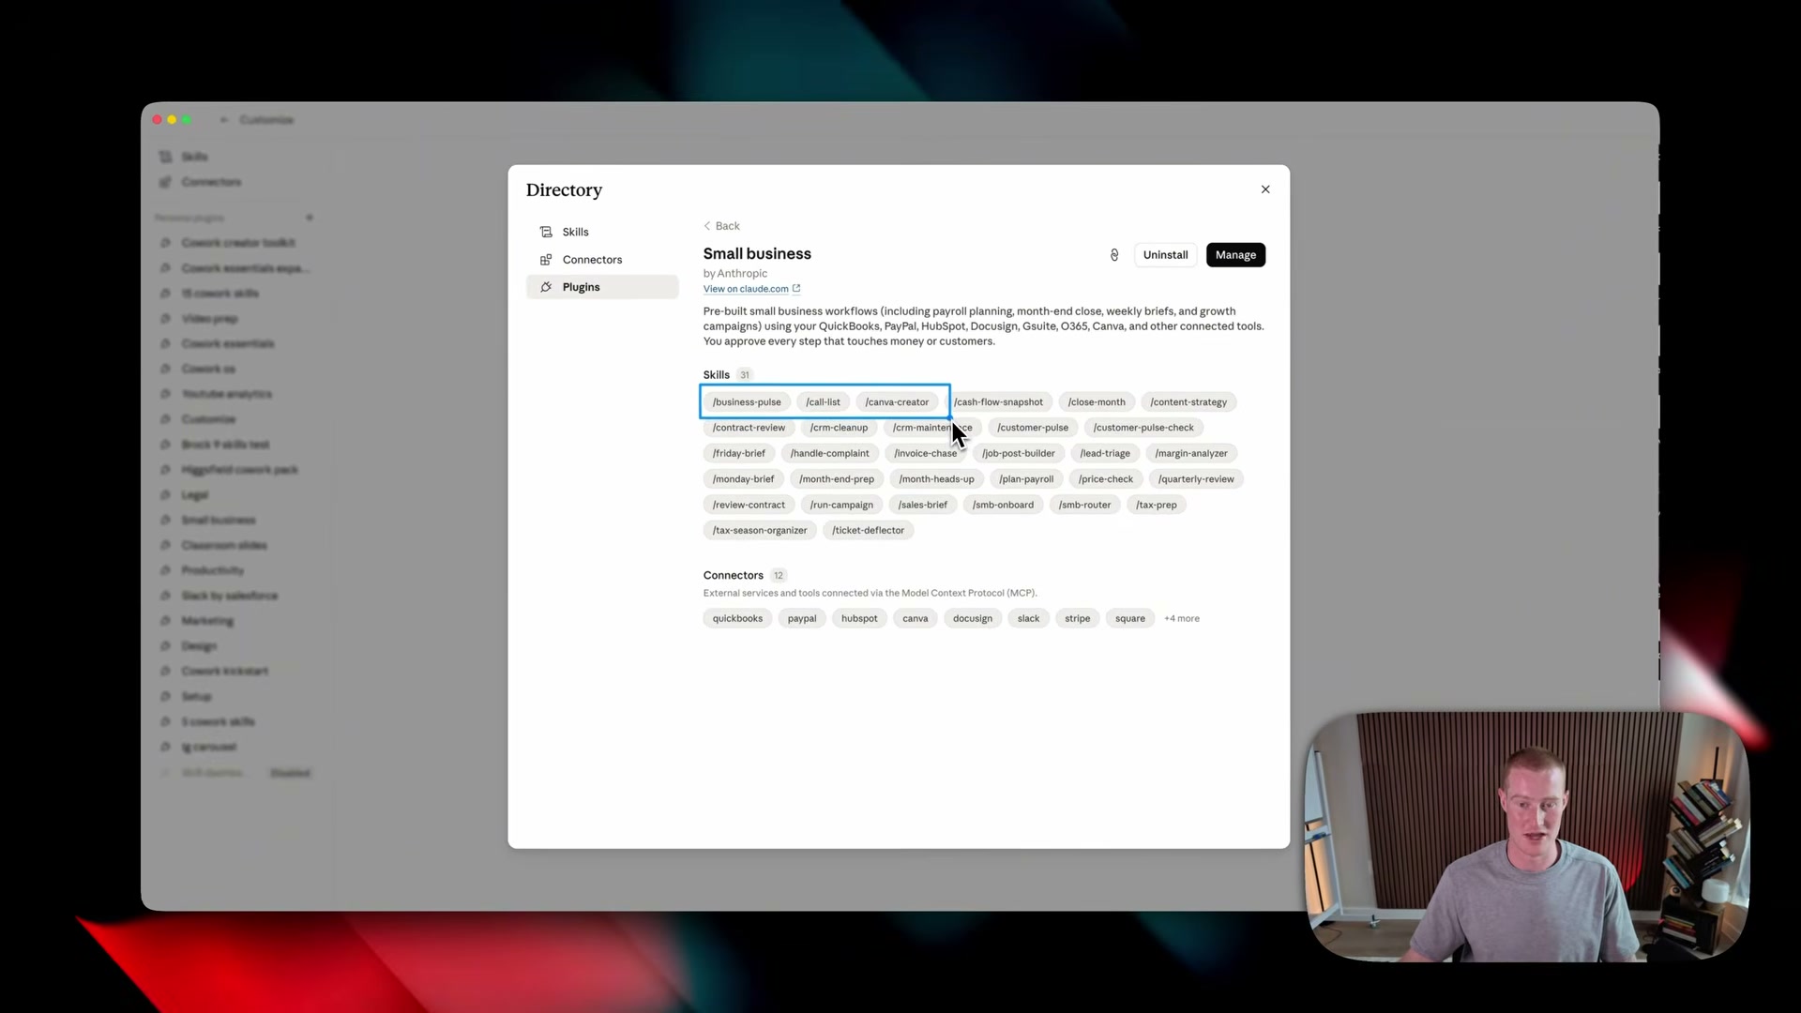Click the slack connector chip

pyautogui.click(x=1028, y=619)
